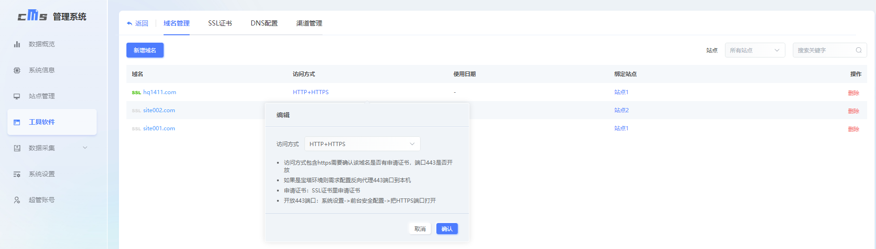Click the 返回 link
The image size is (876, 249).
tap(141, 23)
